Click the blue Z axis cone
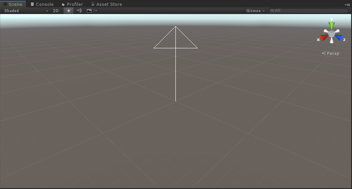Viewport: 352px width, 189px height. (339, 37)
